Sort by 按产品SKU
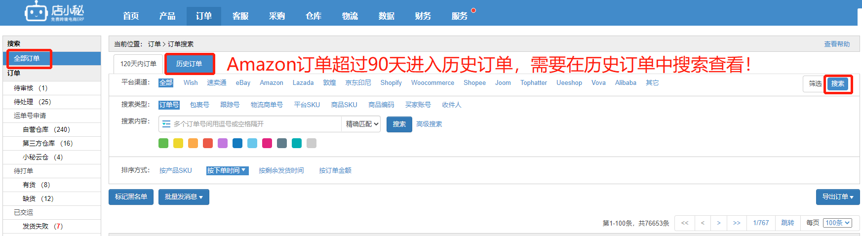Viewport: 862px width, 236px height. [x=175, y=170]
